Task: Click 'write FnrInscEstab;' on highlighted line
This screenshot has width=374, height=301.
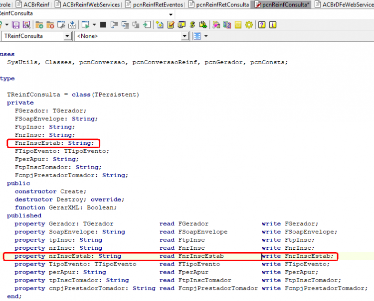Action: coord(297,256)
